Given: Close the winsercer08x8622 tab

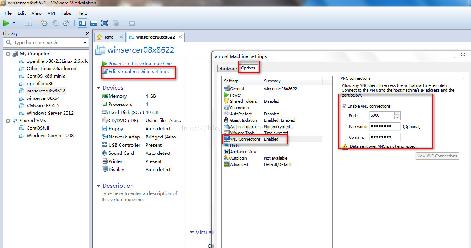Looking at the screenshot, I should point(180,37).
